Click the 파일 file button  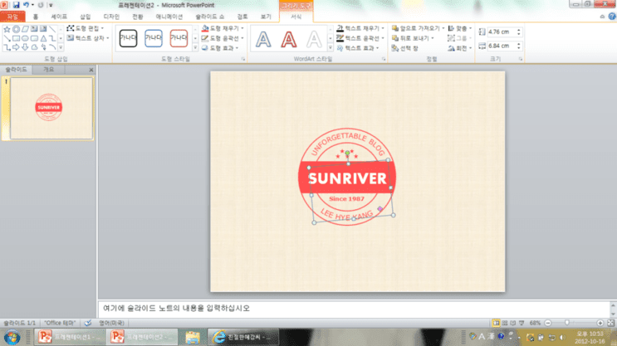[12, 17]
